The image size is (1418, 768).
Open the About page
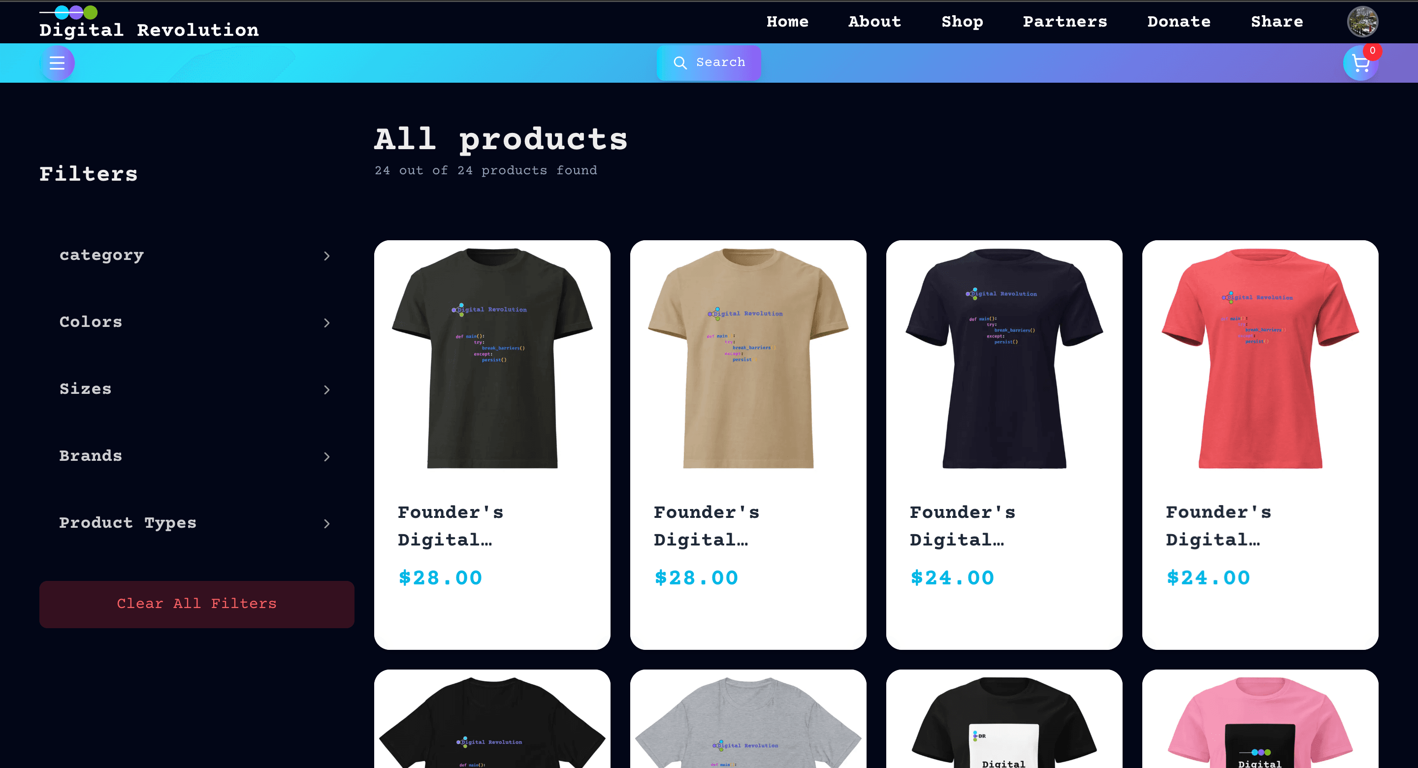(x=875, y=22)
